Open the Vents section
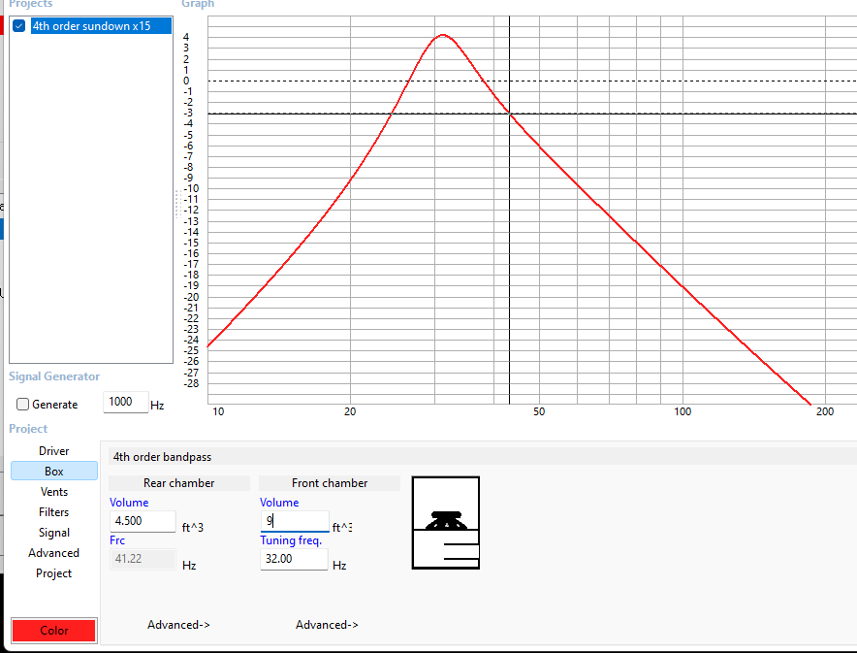The height and width of the screenshot is (653, 857). coord(54,492)
